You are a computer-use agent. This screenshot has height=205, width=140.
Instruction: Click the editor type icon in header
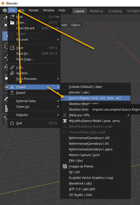5,18
